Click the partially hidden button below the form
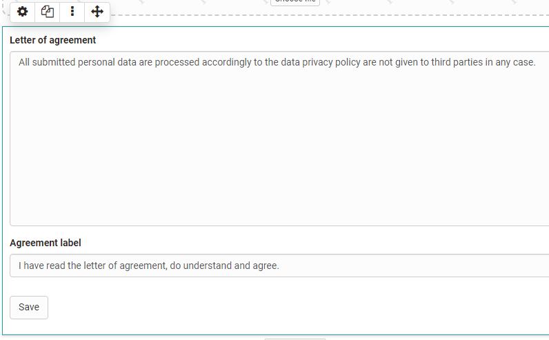 point(295,339)
